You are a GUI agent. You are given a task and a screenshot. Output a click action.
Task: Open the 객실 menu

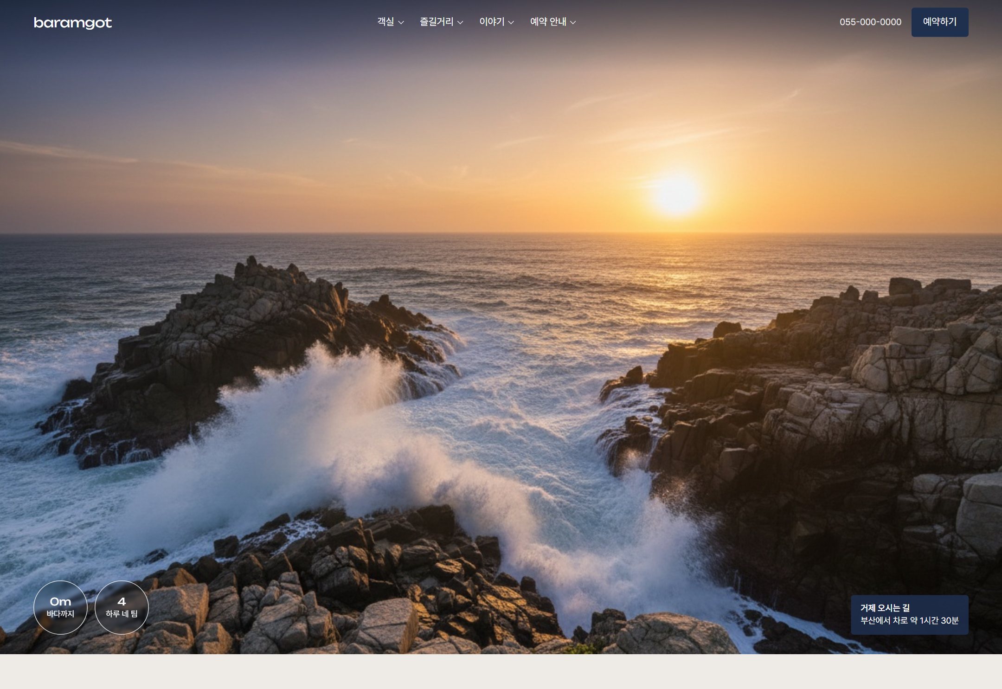pos(391,22)
